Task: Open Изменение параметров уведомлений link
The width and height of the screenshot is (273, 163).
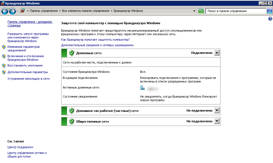Action: 24,48
